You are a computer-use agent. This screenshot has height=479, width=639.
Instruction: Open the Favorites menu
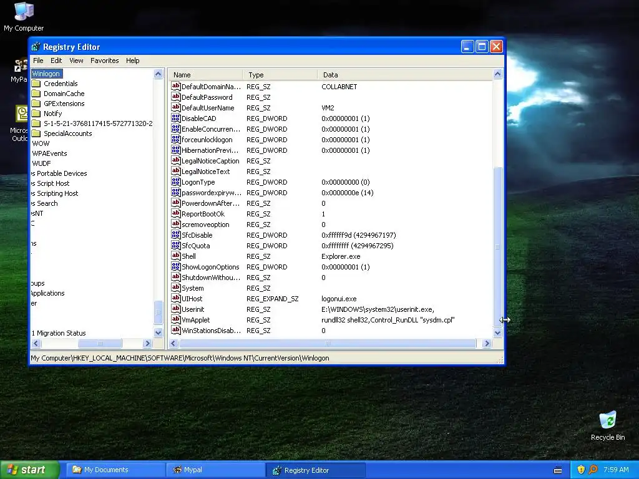(105, 60)
